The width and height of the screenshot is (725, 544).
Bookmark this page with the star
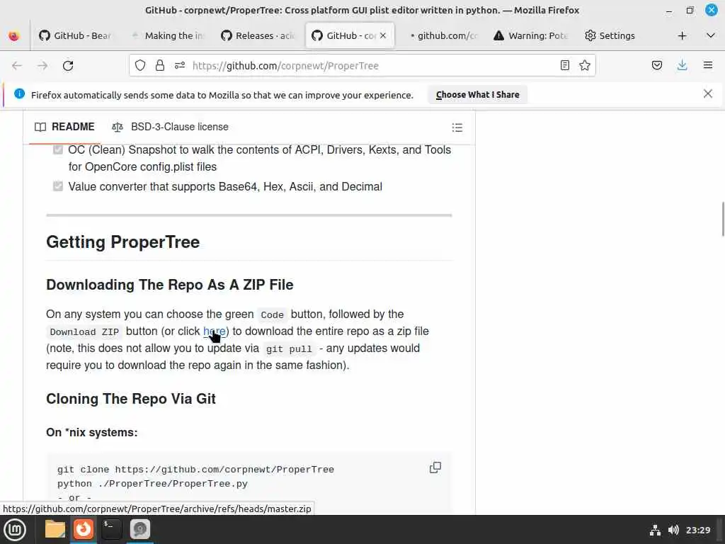(584, 65)
